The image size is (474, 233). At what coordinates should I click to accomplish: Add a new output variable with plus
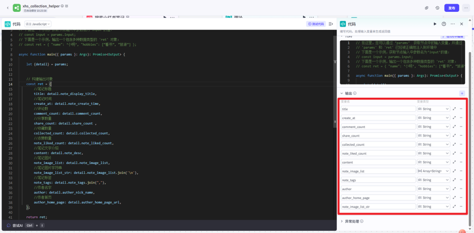(x=462, y=93)
